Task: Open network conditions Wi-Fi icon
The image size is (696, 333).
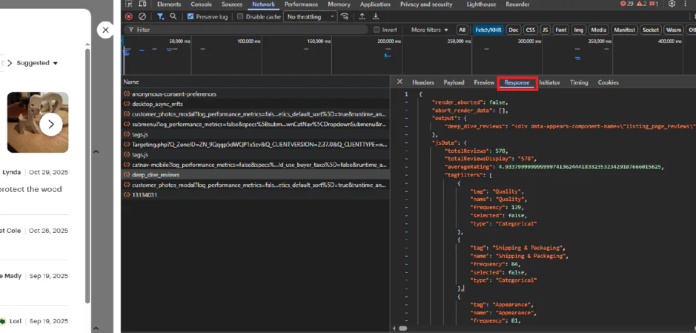Action: [345, 17]
